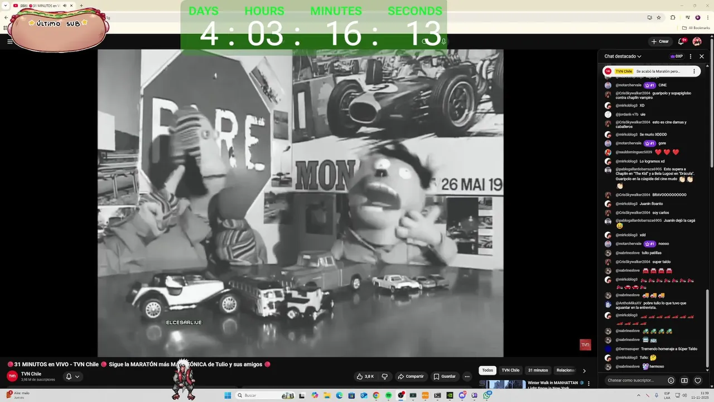Send a heart reaction in chat
Viewport: 714px width, 402px height.
tap(698, 381)
